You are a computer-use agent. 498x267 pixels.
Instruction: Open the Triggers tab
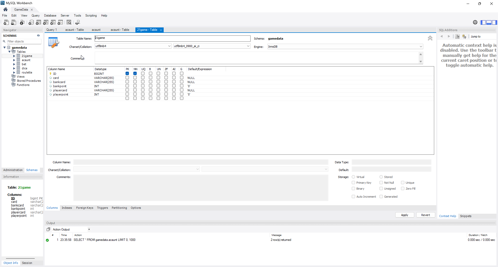point(102,208)
